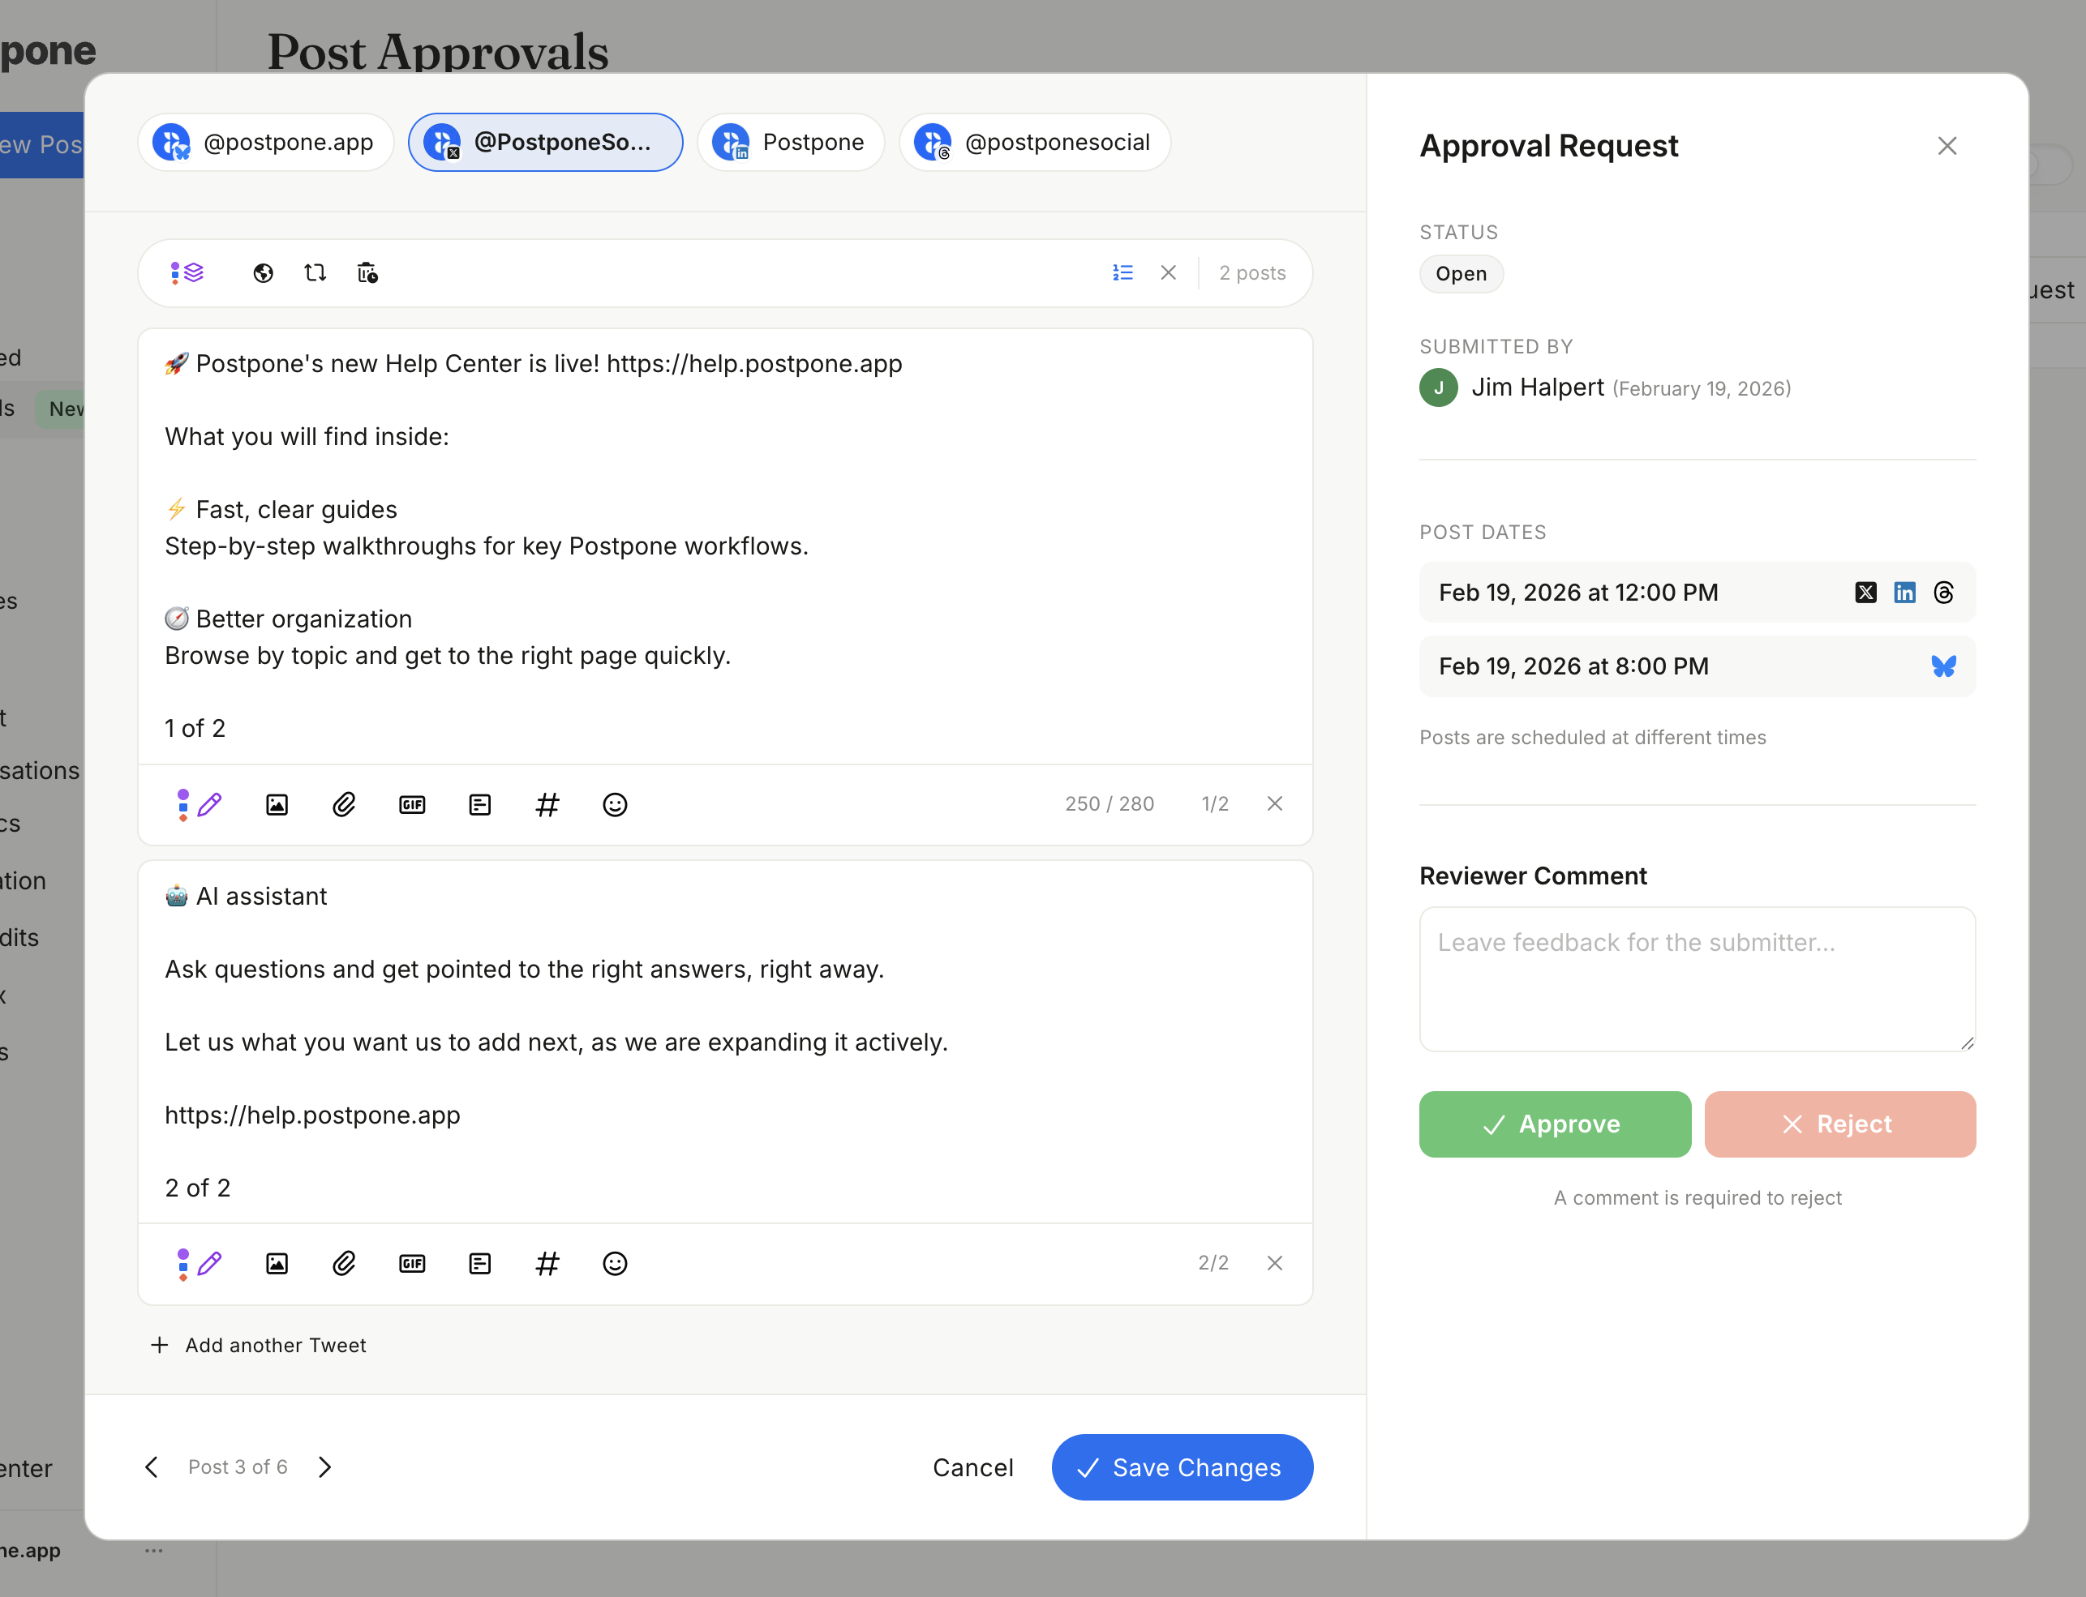Change post visibility with the globe icon
Image resolution: width=2086 pixels, height=1597 pixels.
pos(263,273)
